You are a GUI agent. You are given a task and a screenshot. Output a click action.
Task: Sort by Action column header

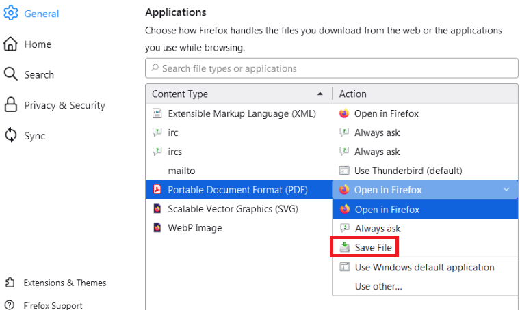click(425, 94)
